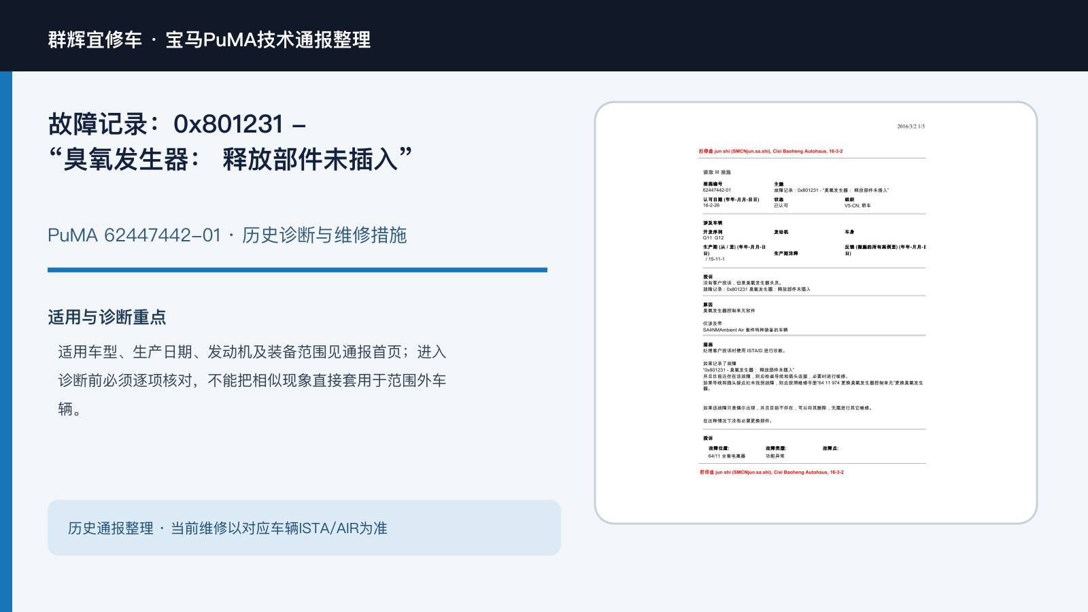Click the blue divider line under the subtitle

coord(297,270)
